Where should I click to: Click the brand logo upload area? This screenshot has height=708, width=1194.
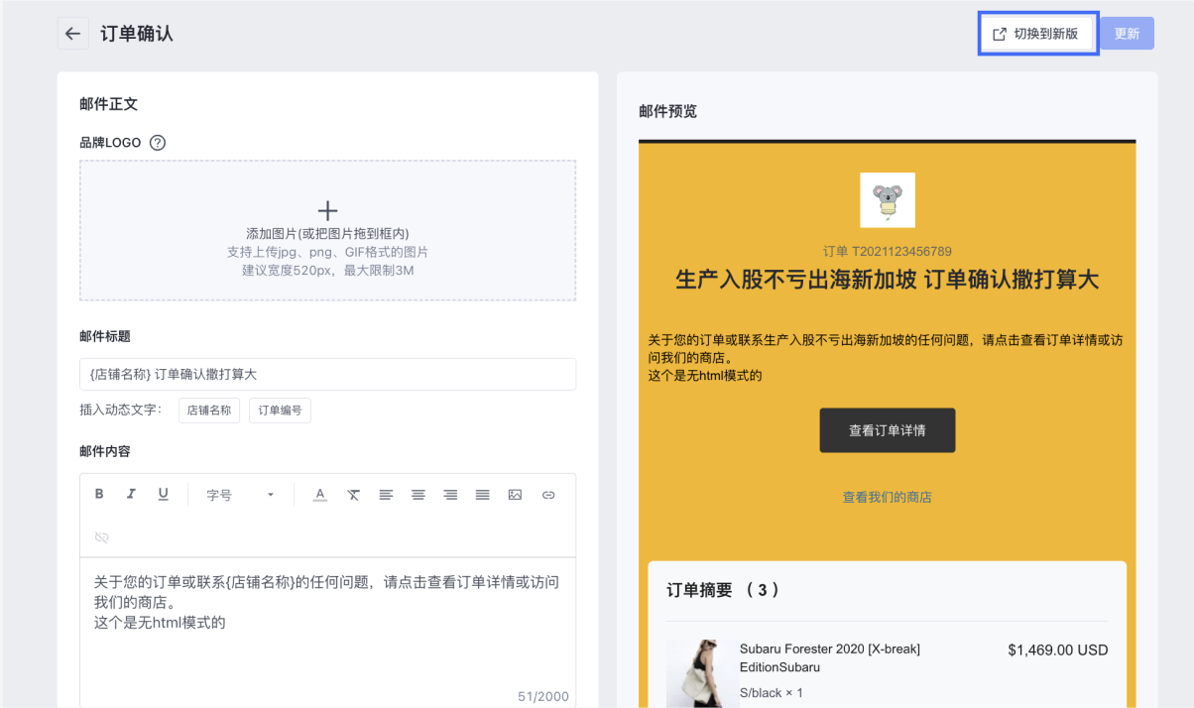click(x=327, y=231)
